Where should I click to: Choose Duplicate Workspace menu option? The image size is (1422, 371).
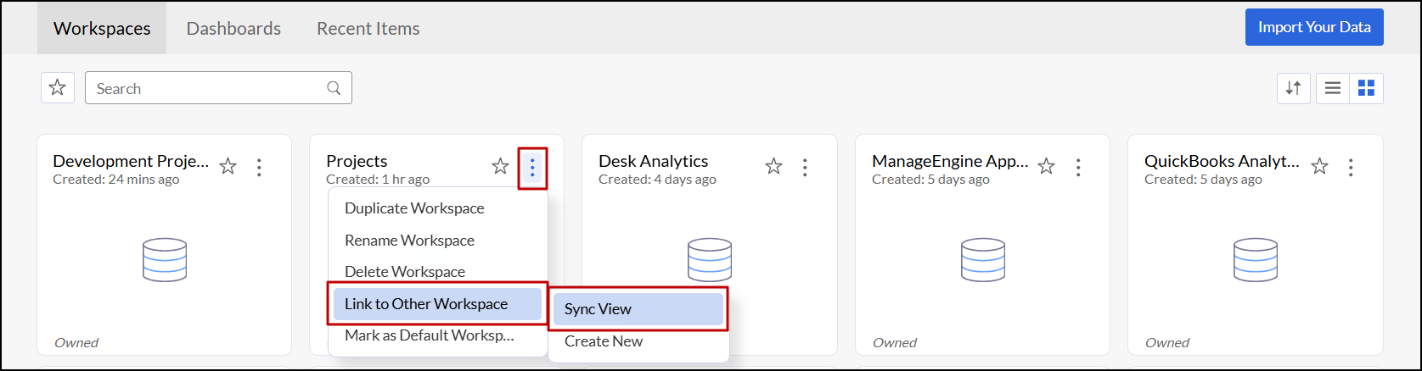(x=414, y=208)
